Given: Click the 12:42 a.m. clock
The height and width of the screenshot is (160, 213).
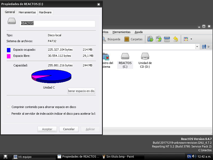Looking at the screenshot, I should coord(204,157).
